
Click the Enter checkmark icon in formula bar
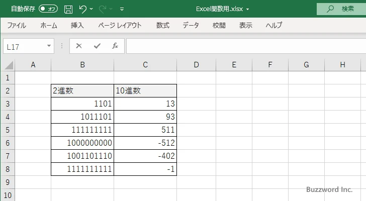click(97, 46)
